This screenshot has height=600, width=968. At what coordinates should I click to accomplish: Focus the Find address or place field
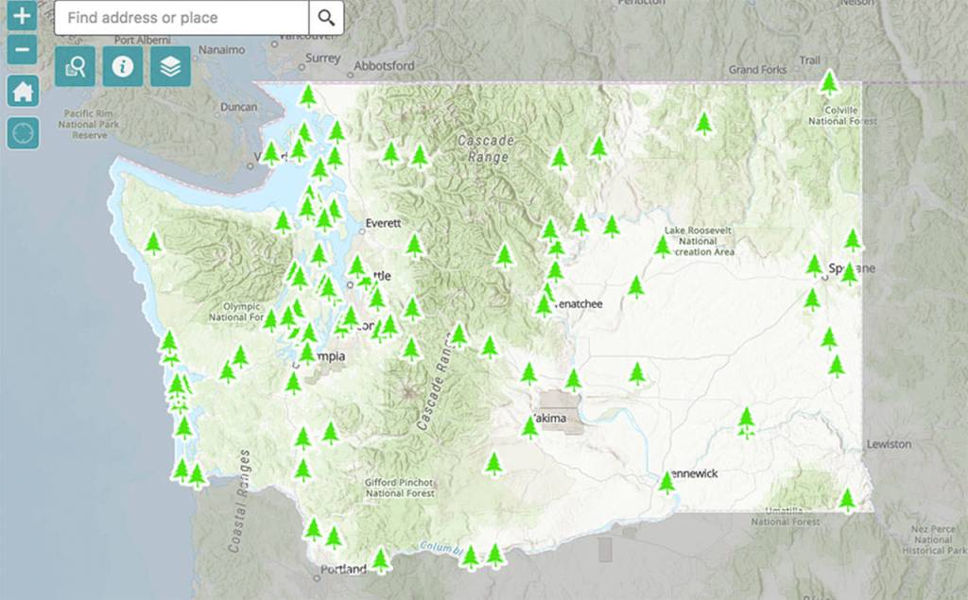click(x=181, y=18)
